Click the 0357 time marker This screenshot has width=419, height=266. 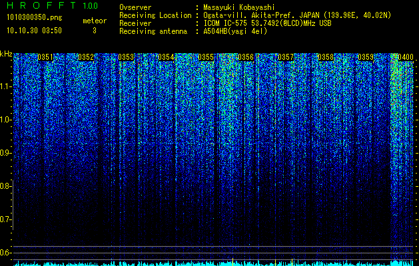(x=286, y=57)
